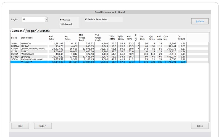Image resolution: width=221 pixels, height=137 pixels.
Task: Click total Mtd Sales 59,148.87
Action: click(x=58, y=62)
